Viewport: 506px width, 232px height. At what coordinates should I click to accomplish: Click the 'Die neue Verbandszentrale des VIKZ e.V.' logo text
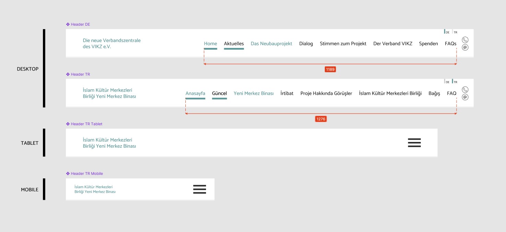[112, 43]
